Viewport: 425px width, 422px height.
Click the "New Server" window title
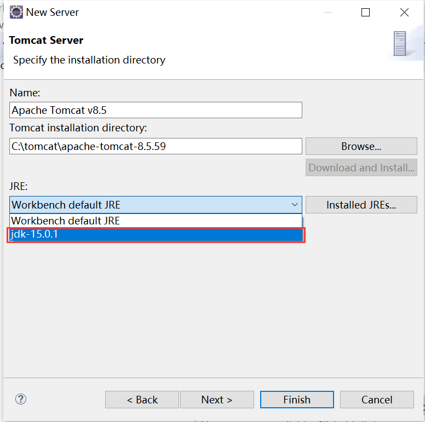coord(53,12)
